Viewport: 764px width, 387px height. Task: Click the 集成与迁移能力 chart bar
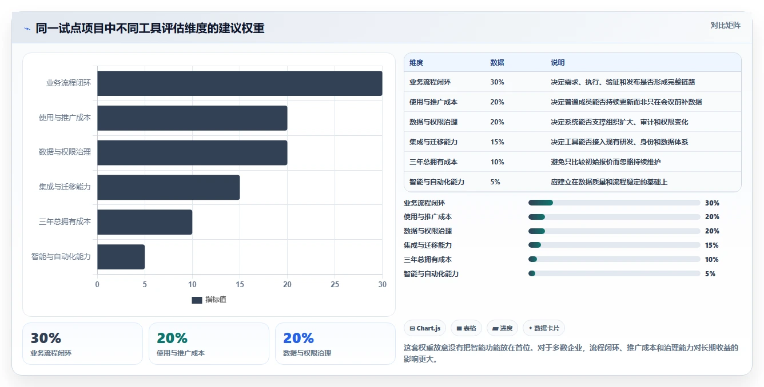click(x=168, y=187)
